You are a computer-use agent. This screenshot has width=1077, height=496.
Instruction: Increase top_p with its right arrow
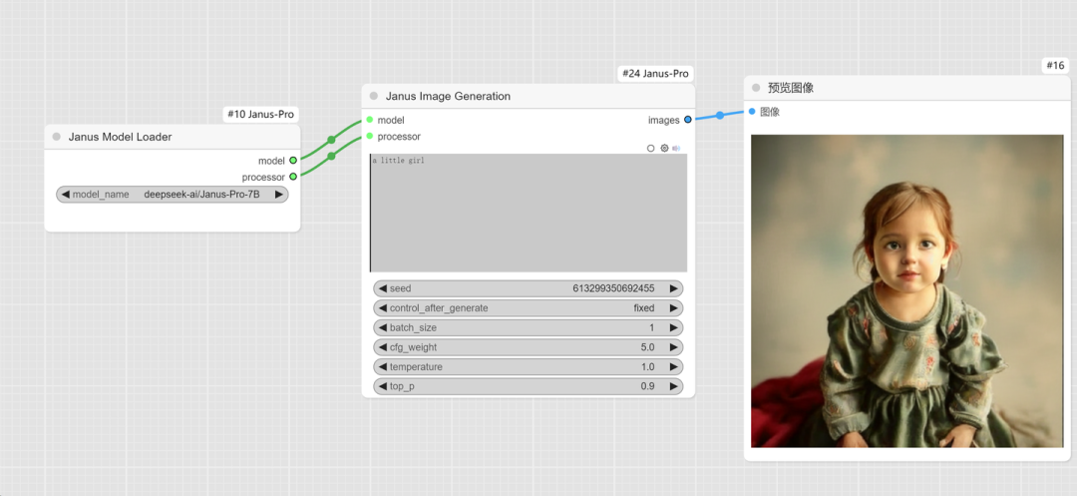[x=674, y=386]
